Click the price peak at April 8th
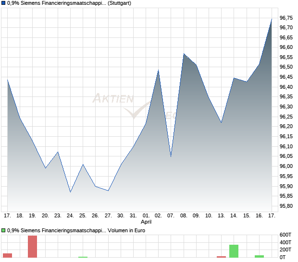The width and height of the screenshot is (298, 262). [184, 54]
